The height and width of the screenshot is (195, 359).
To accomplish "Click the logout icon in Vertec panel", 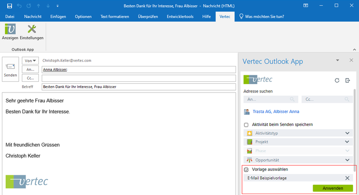I will coord(347,80).
